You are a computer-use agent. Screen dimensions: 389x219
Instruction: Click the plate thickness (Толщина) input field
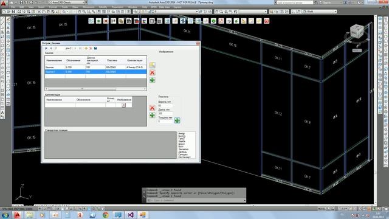pos(165,122)
